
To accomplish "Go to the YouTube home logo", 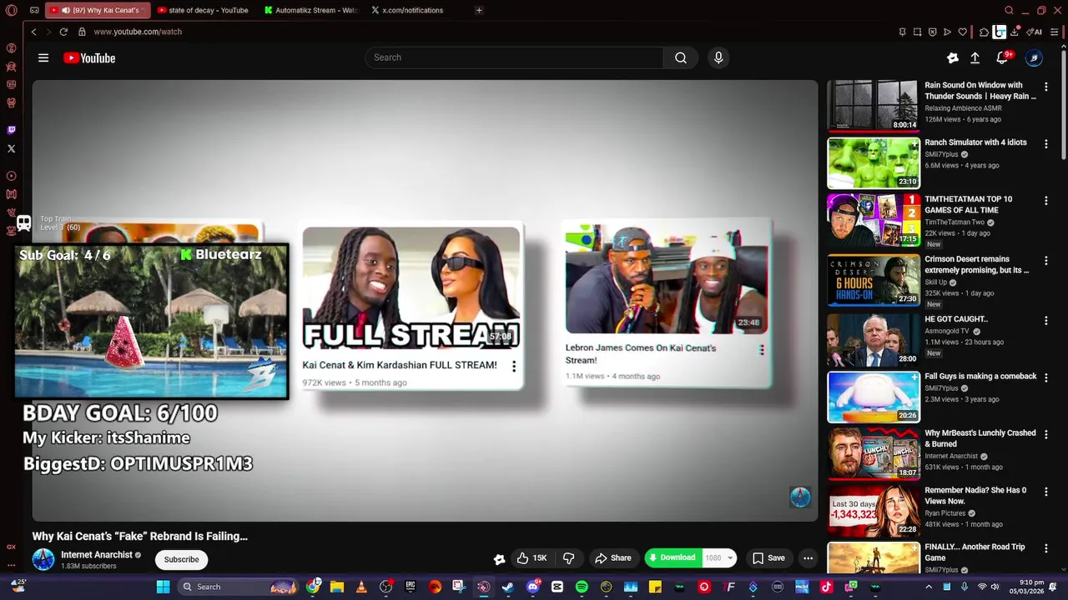I will point(89,57).
